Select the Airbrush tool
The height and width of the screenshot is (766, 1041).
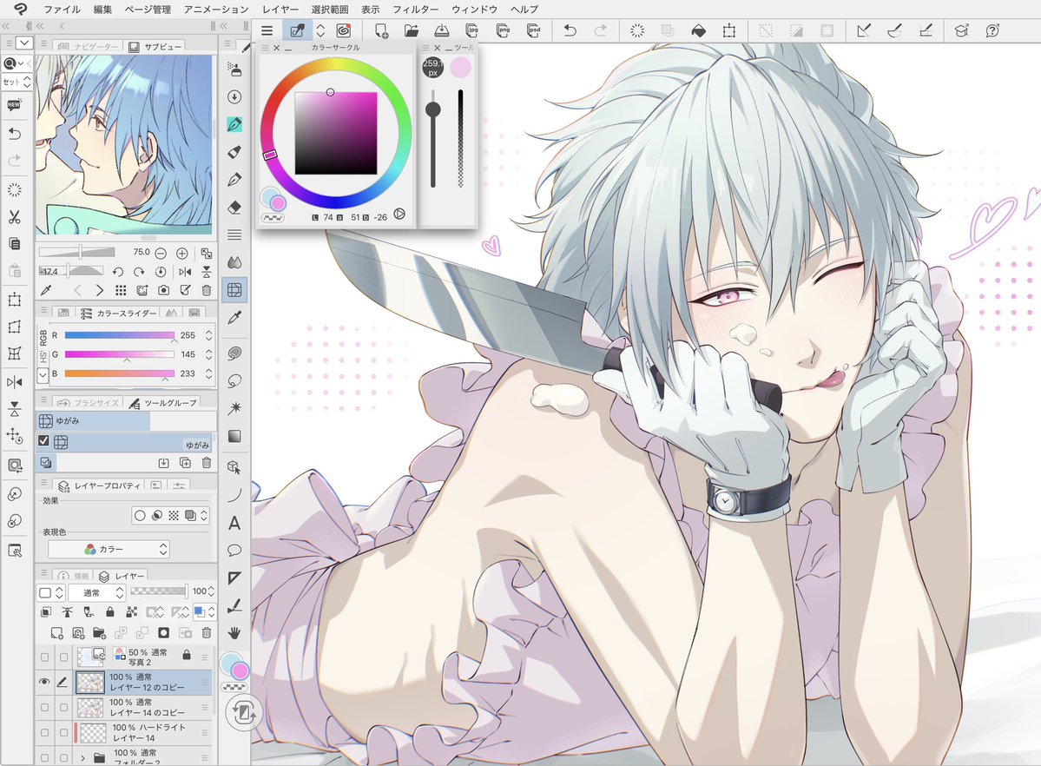coord(234,69)
